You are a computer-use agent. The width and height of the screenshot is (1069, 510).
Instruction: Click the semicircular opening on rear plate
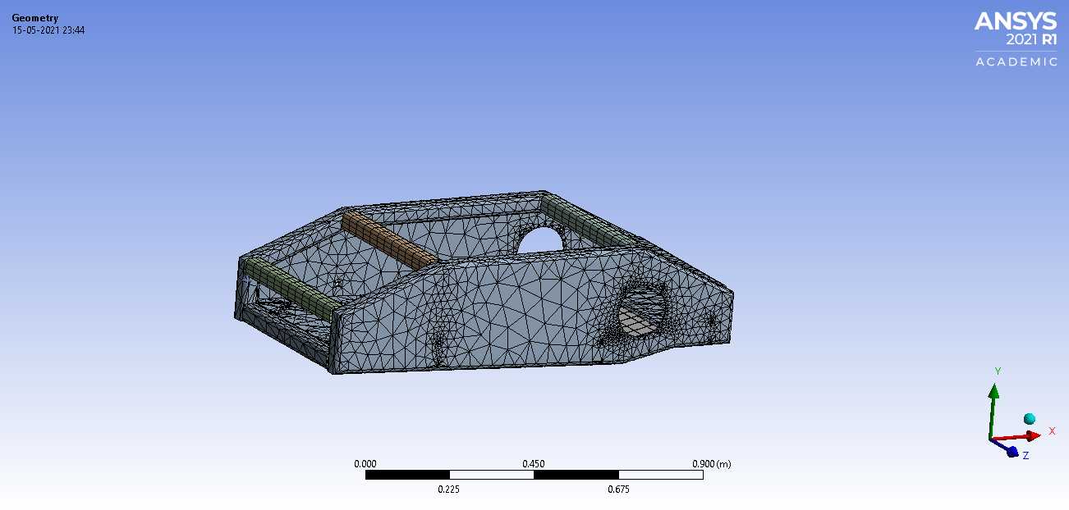(x=539, y=240)
